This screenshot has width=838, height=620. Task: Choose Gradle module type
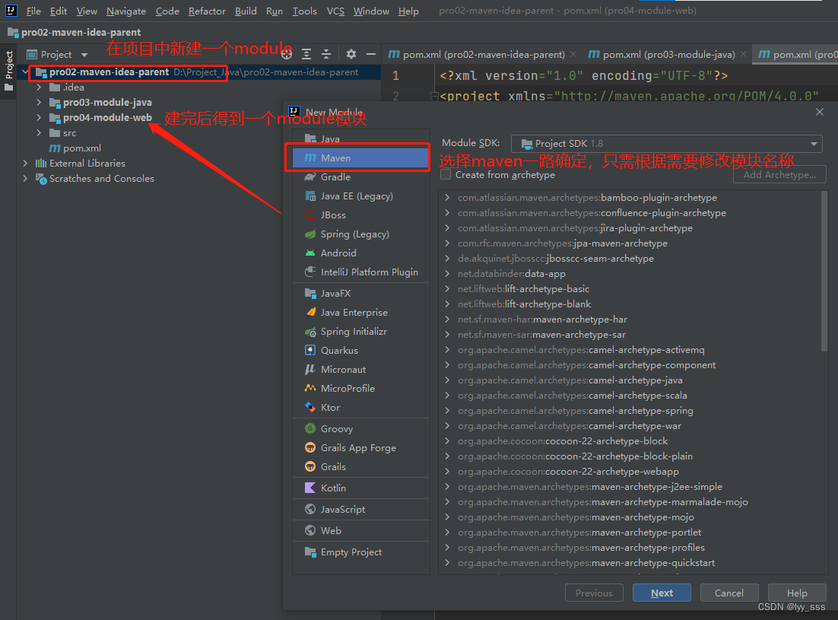click(x=361, y=177)
